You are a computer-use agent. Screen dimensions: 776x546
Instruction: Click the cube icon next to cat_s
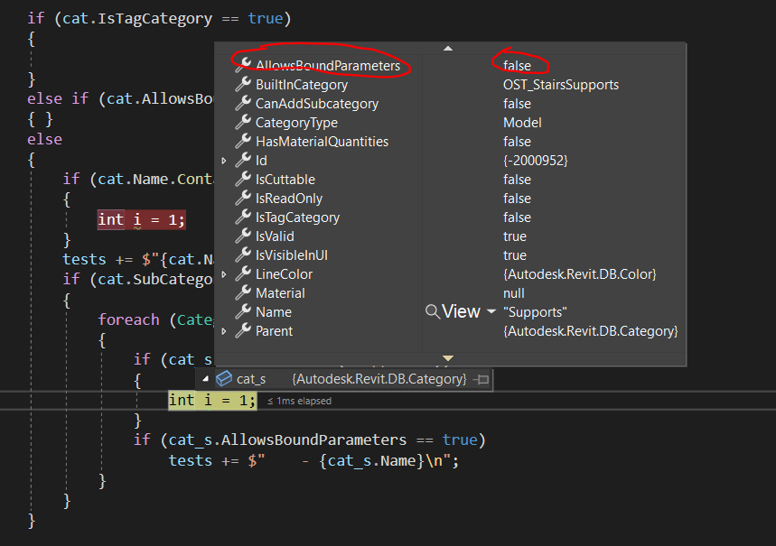point(224,379)
